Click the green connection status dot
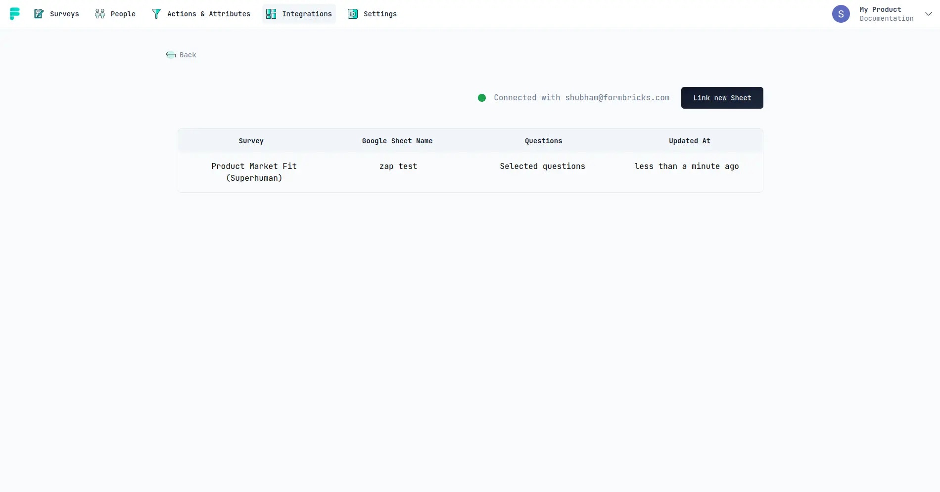Image resolution: width=940 pixels, height=492 pixels. [x=482, y=98]
